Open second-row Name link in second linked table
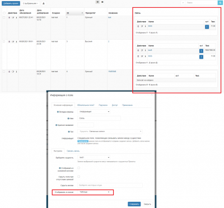224x208 pixels. point(150,56)
